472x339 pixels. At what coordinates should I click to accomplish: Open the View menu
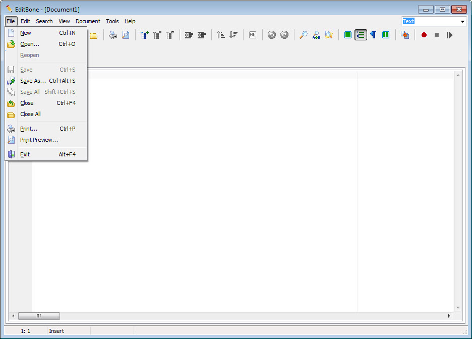click(x=64, y=21)
